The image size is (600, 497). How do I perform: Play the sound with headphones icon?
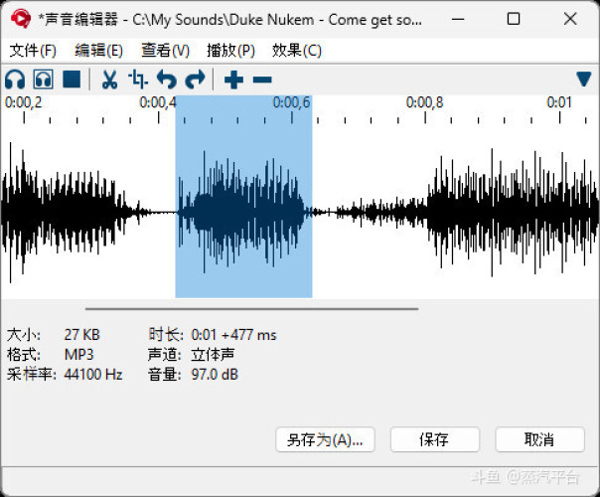coord(15,80)
